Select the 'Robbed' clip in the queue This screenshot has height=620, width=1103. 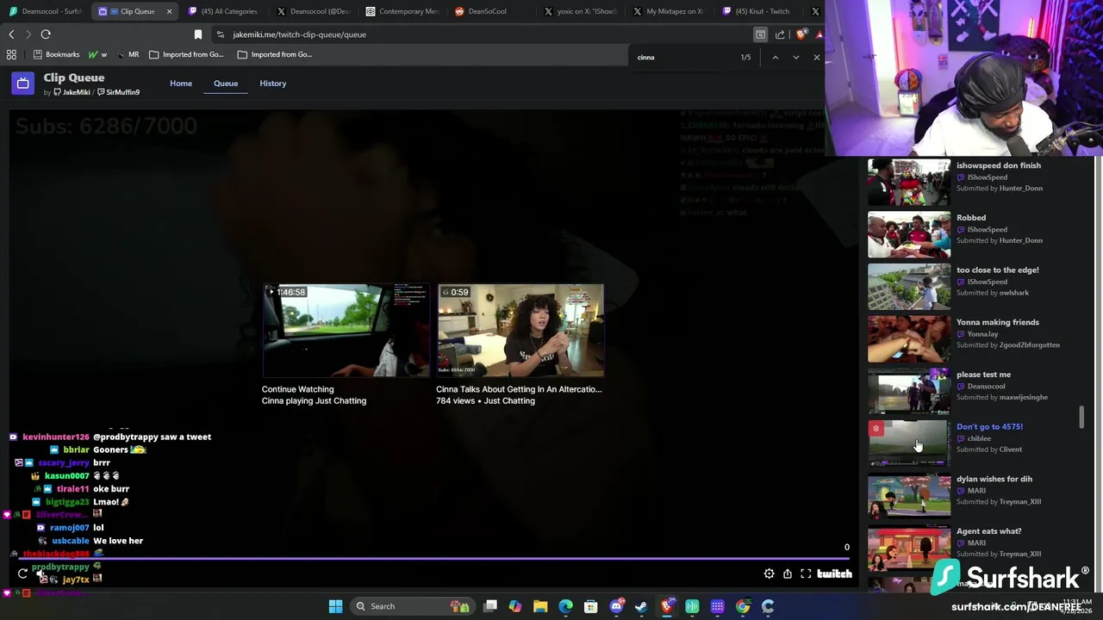point(972,234)
